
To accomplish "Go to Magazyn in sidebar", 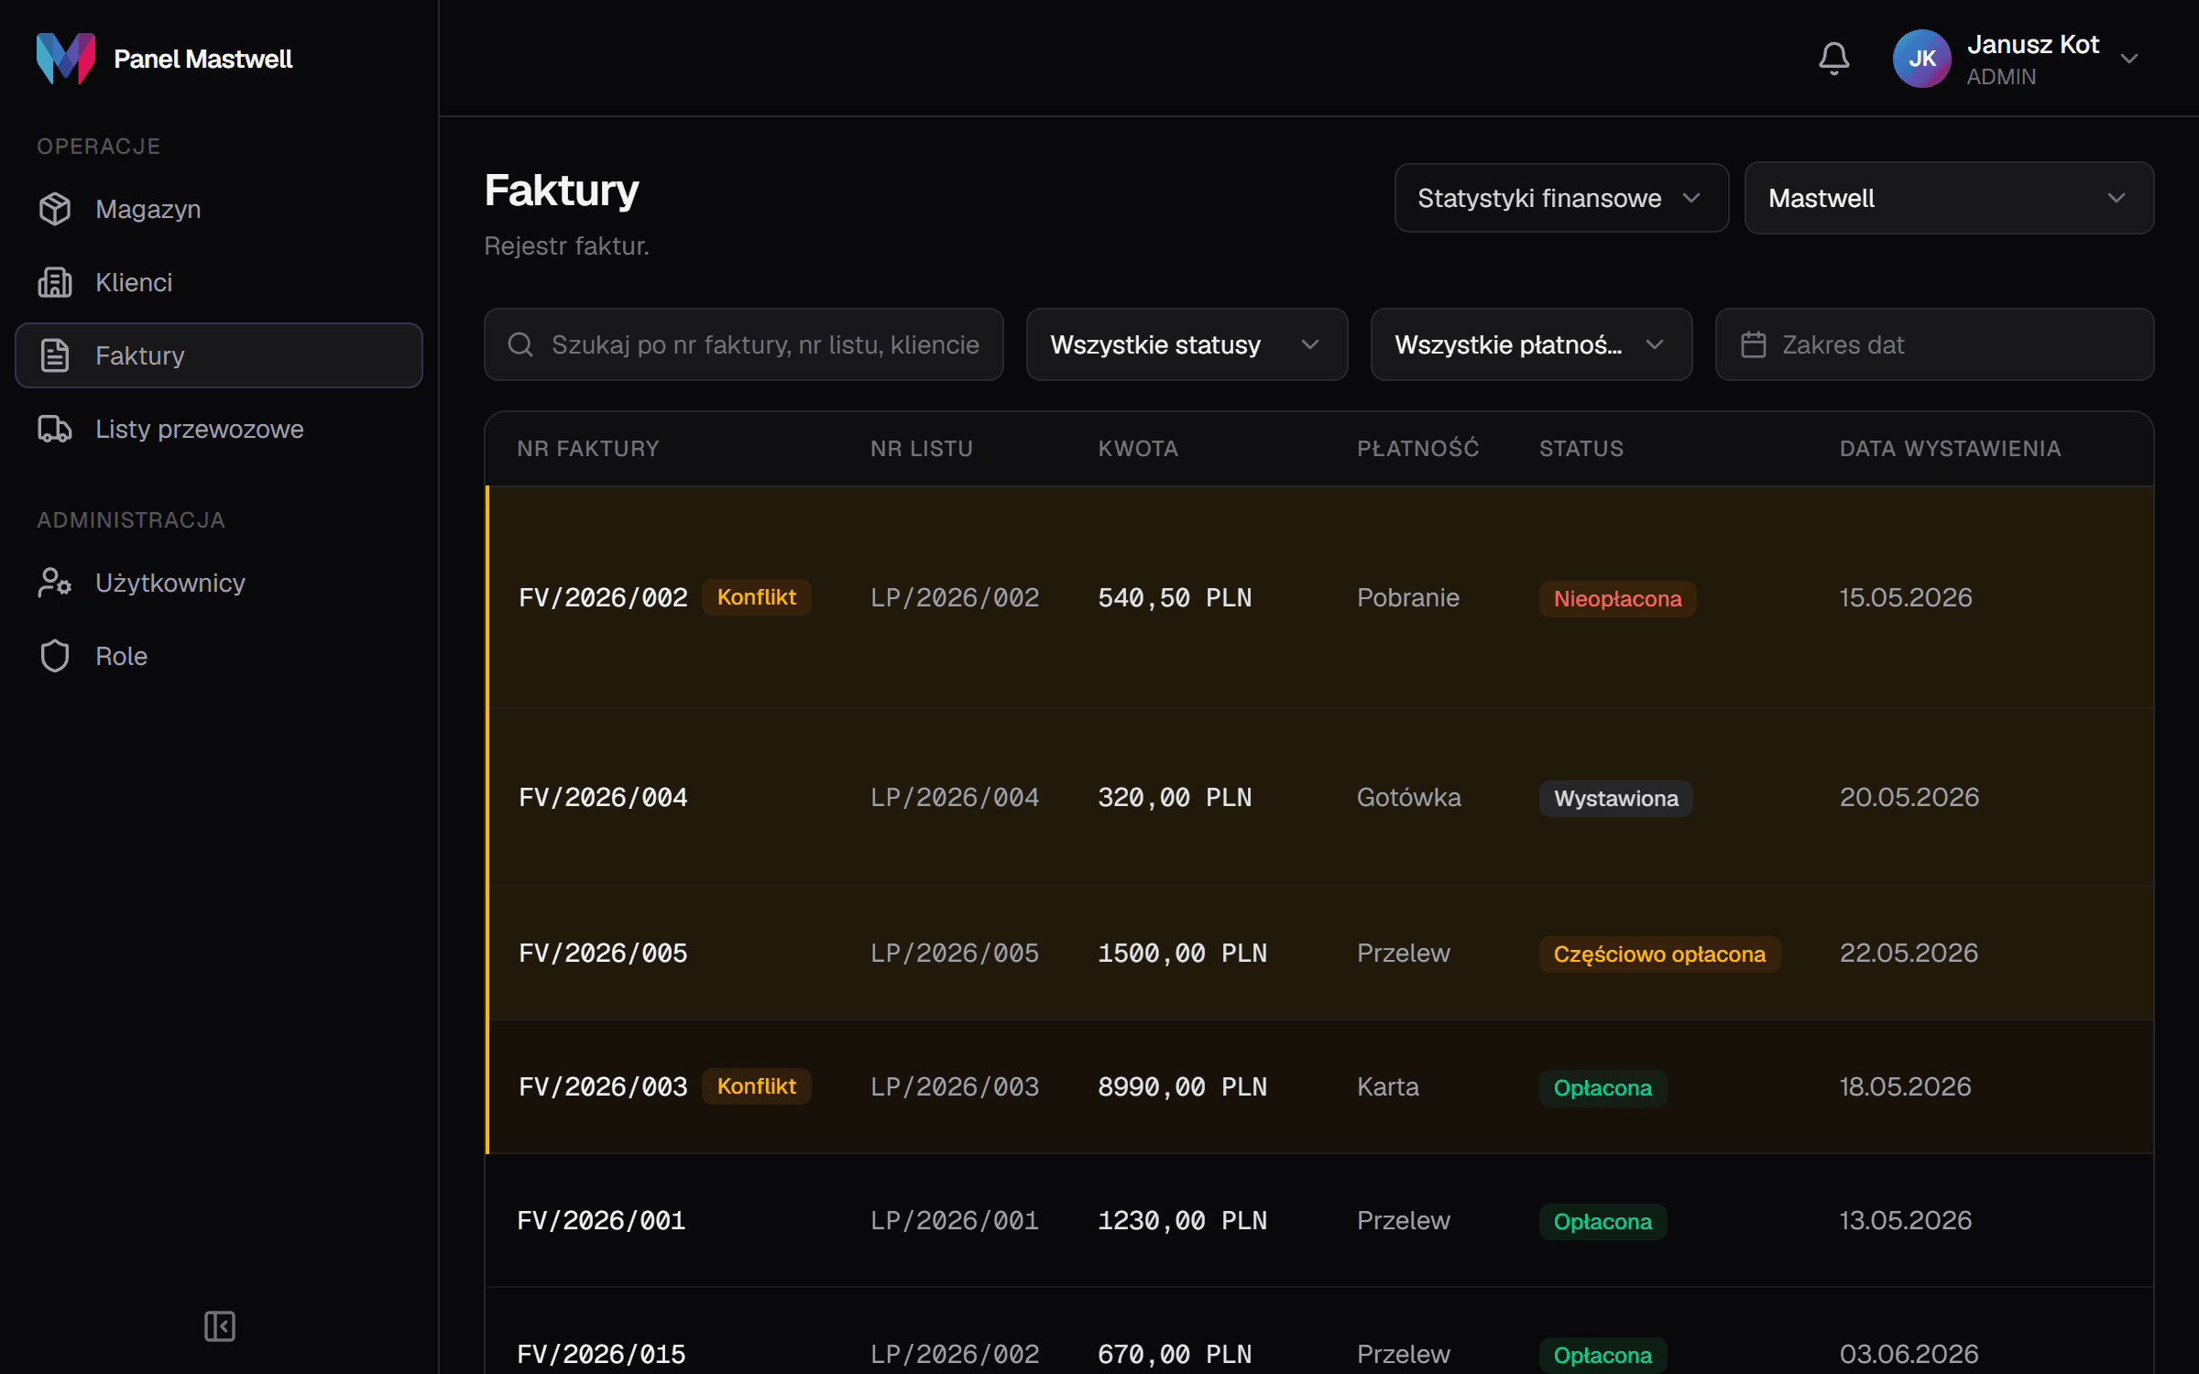I will click(x=219, y=209).
